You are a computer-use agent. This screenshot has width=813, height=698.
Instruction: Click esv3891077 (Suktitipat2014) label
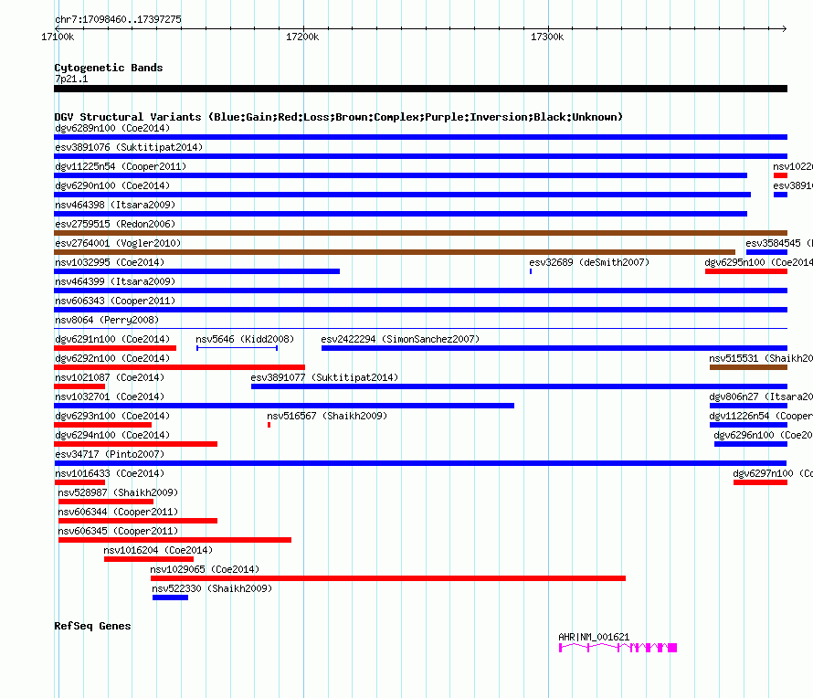click(324, 377)
